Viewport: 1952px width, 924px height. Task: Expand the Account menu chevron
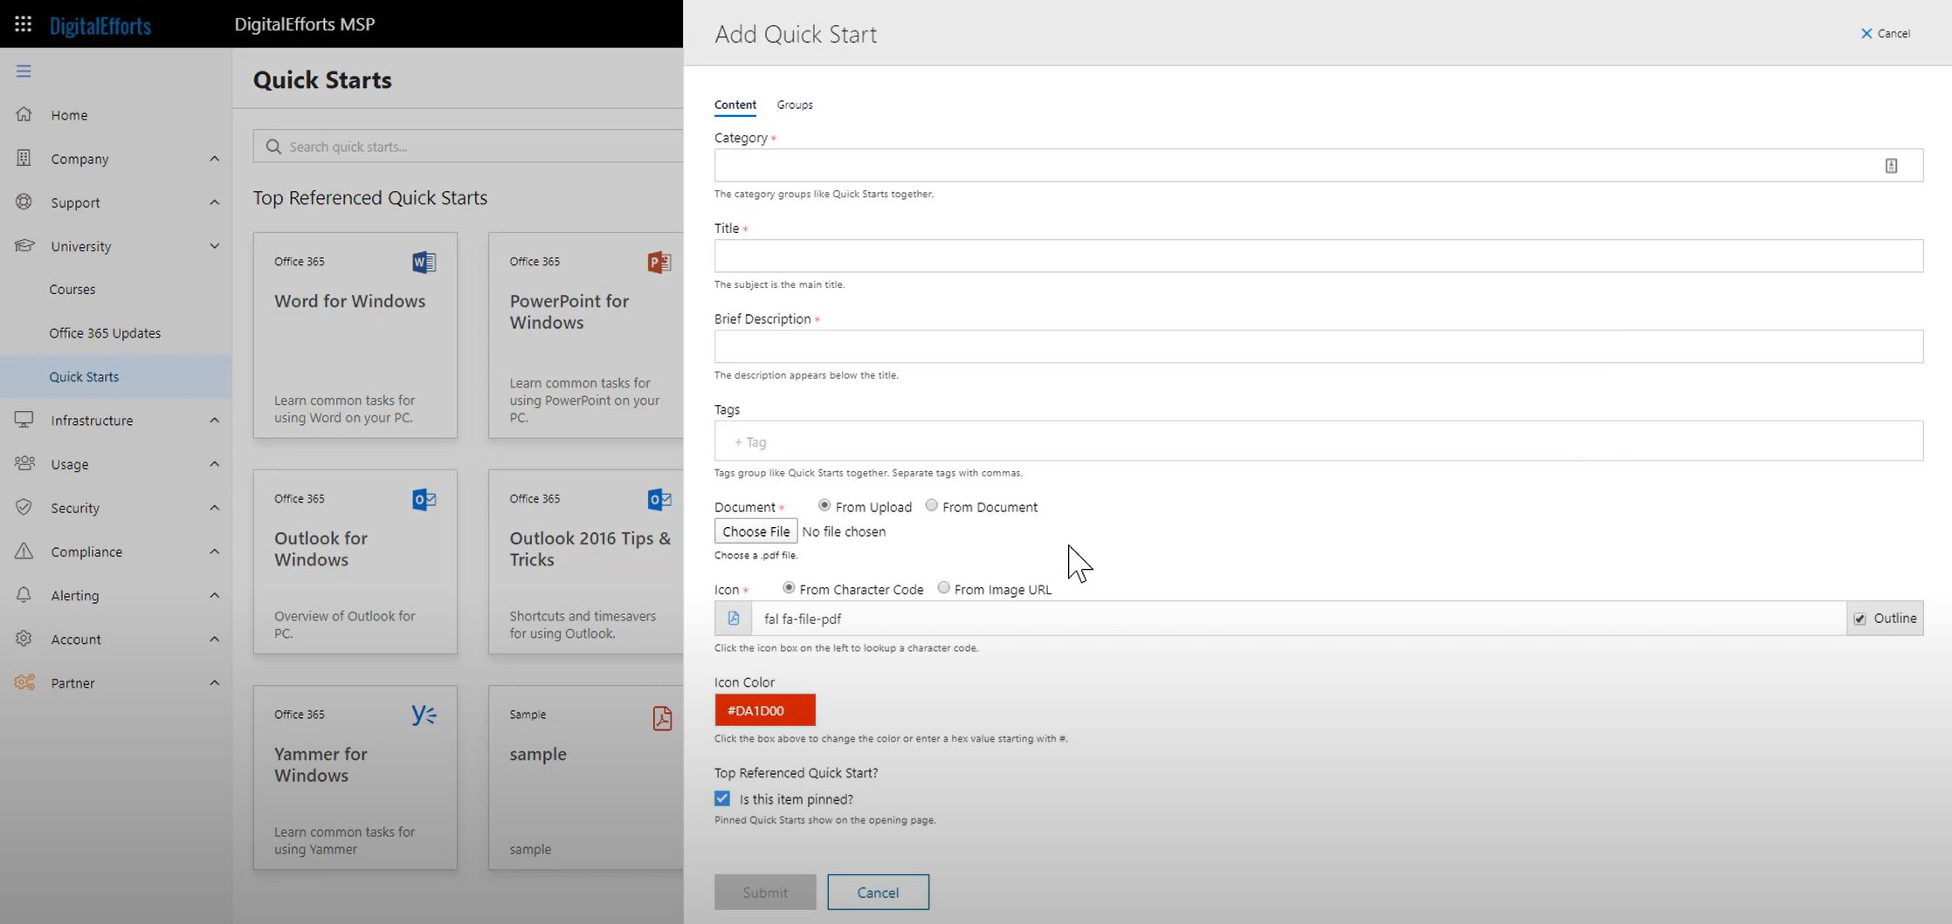(214, 639)
